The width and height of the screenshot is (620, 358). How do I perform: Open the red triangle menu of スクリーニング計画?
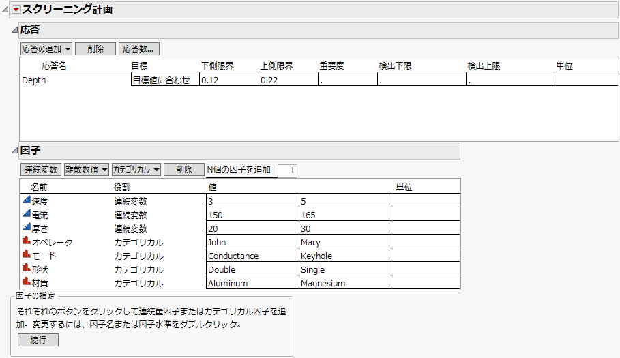click(x=16, y=10)
